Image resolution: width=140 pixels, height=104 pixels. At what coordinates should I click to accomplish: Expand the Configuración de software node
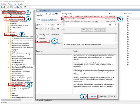pos(4,15)
